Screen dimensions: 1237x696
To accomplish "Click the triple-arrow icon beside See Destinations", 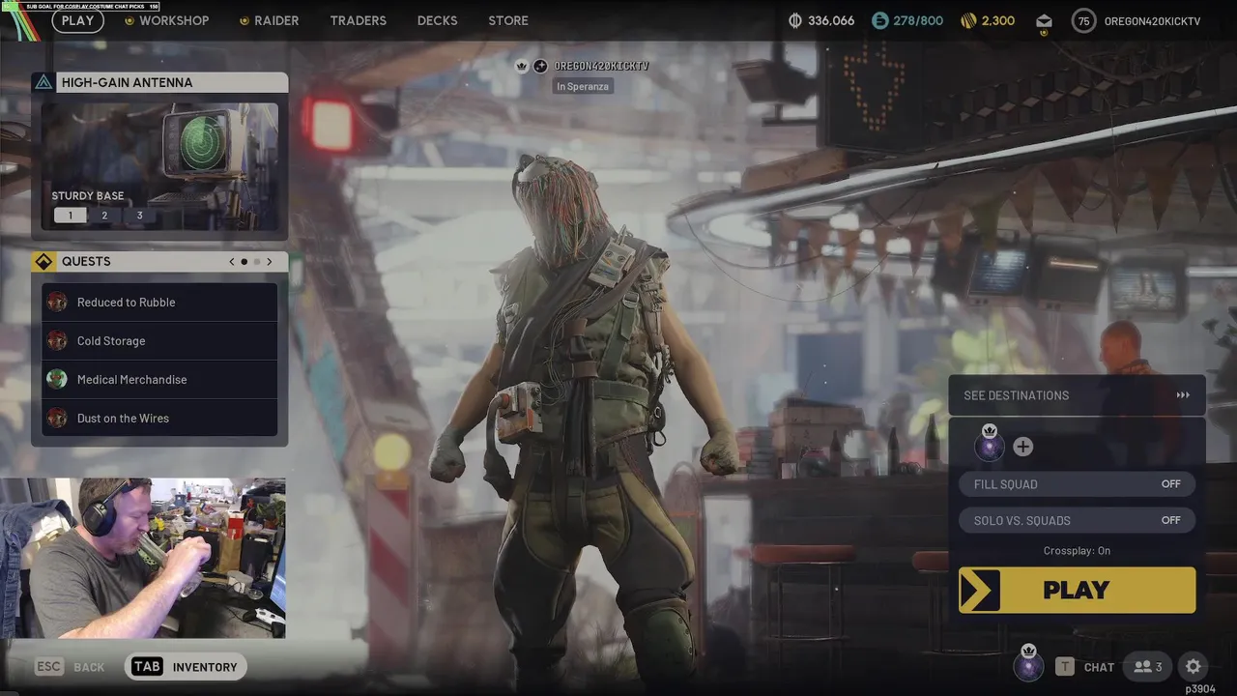I will 1183,395.
